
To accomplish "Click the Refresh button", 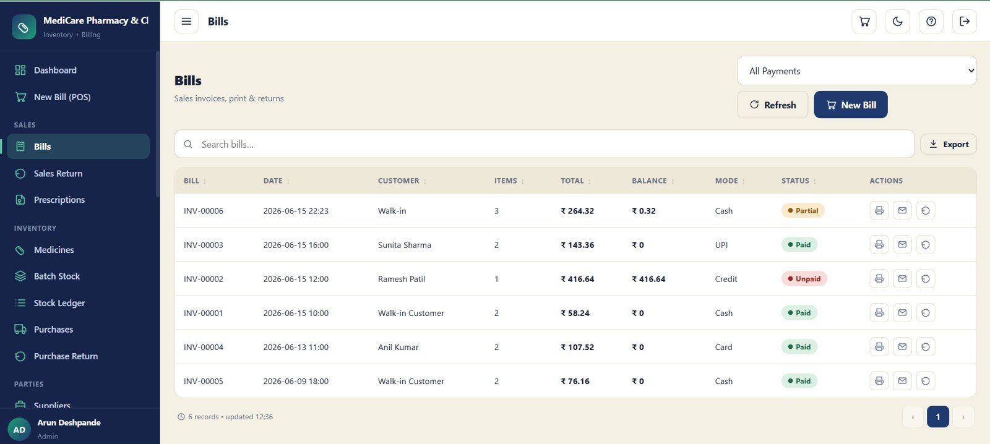I will (x=772, y=105).
